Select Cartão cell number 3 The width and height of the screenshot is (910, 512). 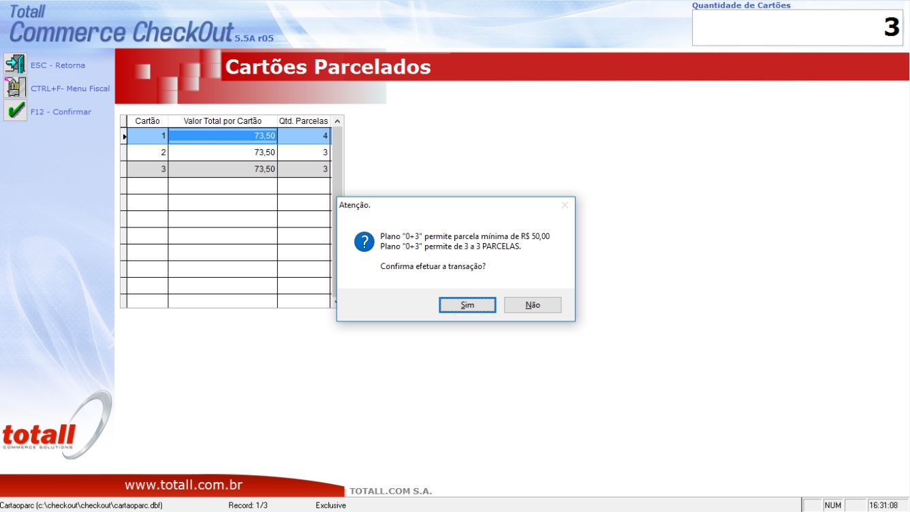click(147, 169)
